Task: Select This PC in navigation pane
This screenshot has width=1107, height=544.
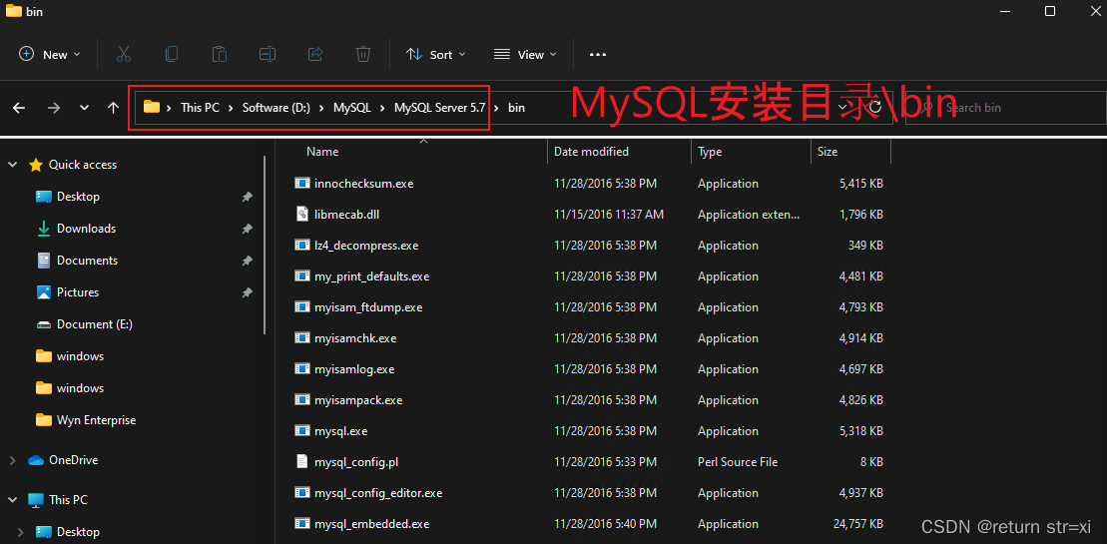Action: tap(69, 499)
